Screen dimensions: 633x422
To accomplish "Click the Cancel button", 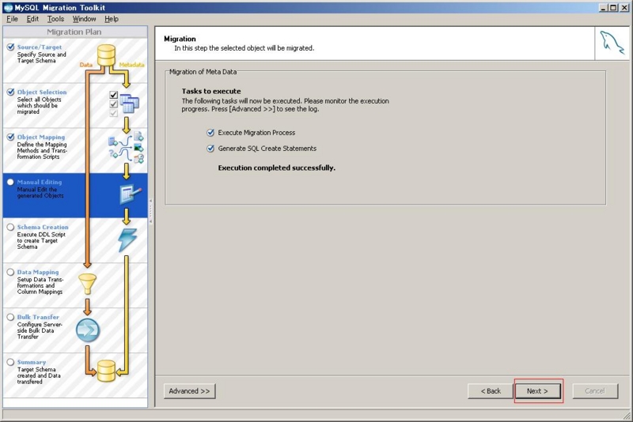I will tap(595, 391).
